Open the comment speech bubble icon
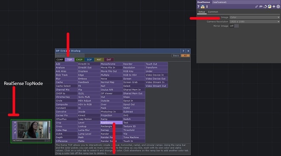 coord(261,7)
